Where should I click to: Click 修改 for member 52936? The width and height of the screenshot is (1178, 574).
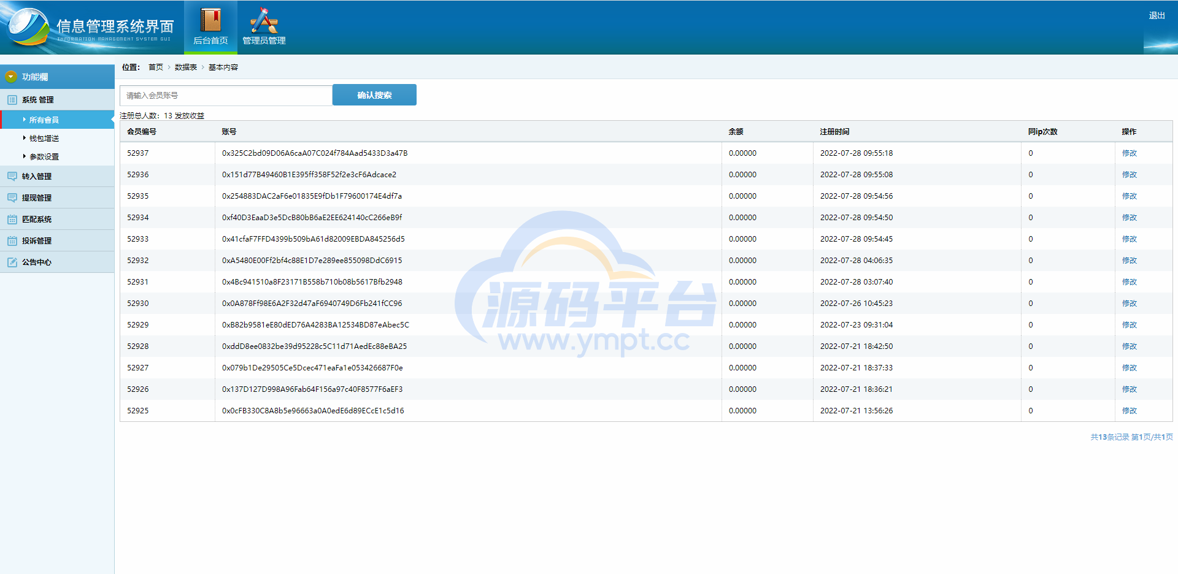coord(1129,175)
